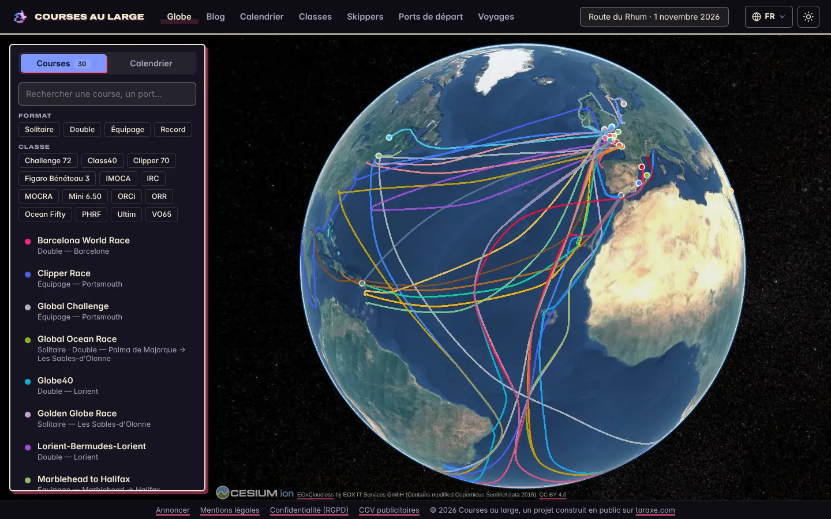831x519 pixels.
Task: Click the red port marker in Mediterranean
Action: (642, 167)
